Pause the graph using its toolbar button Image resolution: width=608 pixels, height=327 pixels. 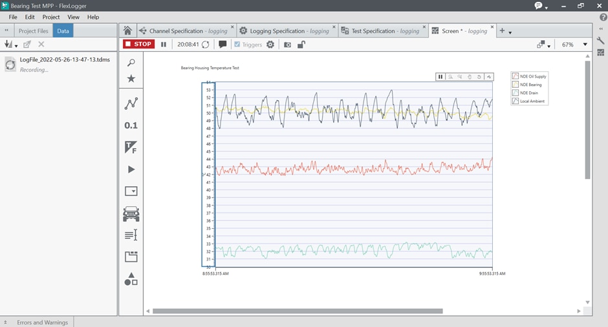[440, 77]
